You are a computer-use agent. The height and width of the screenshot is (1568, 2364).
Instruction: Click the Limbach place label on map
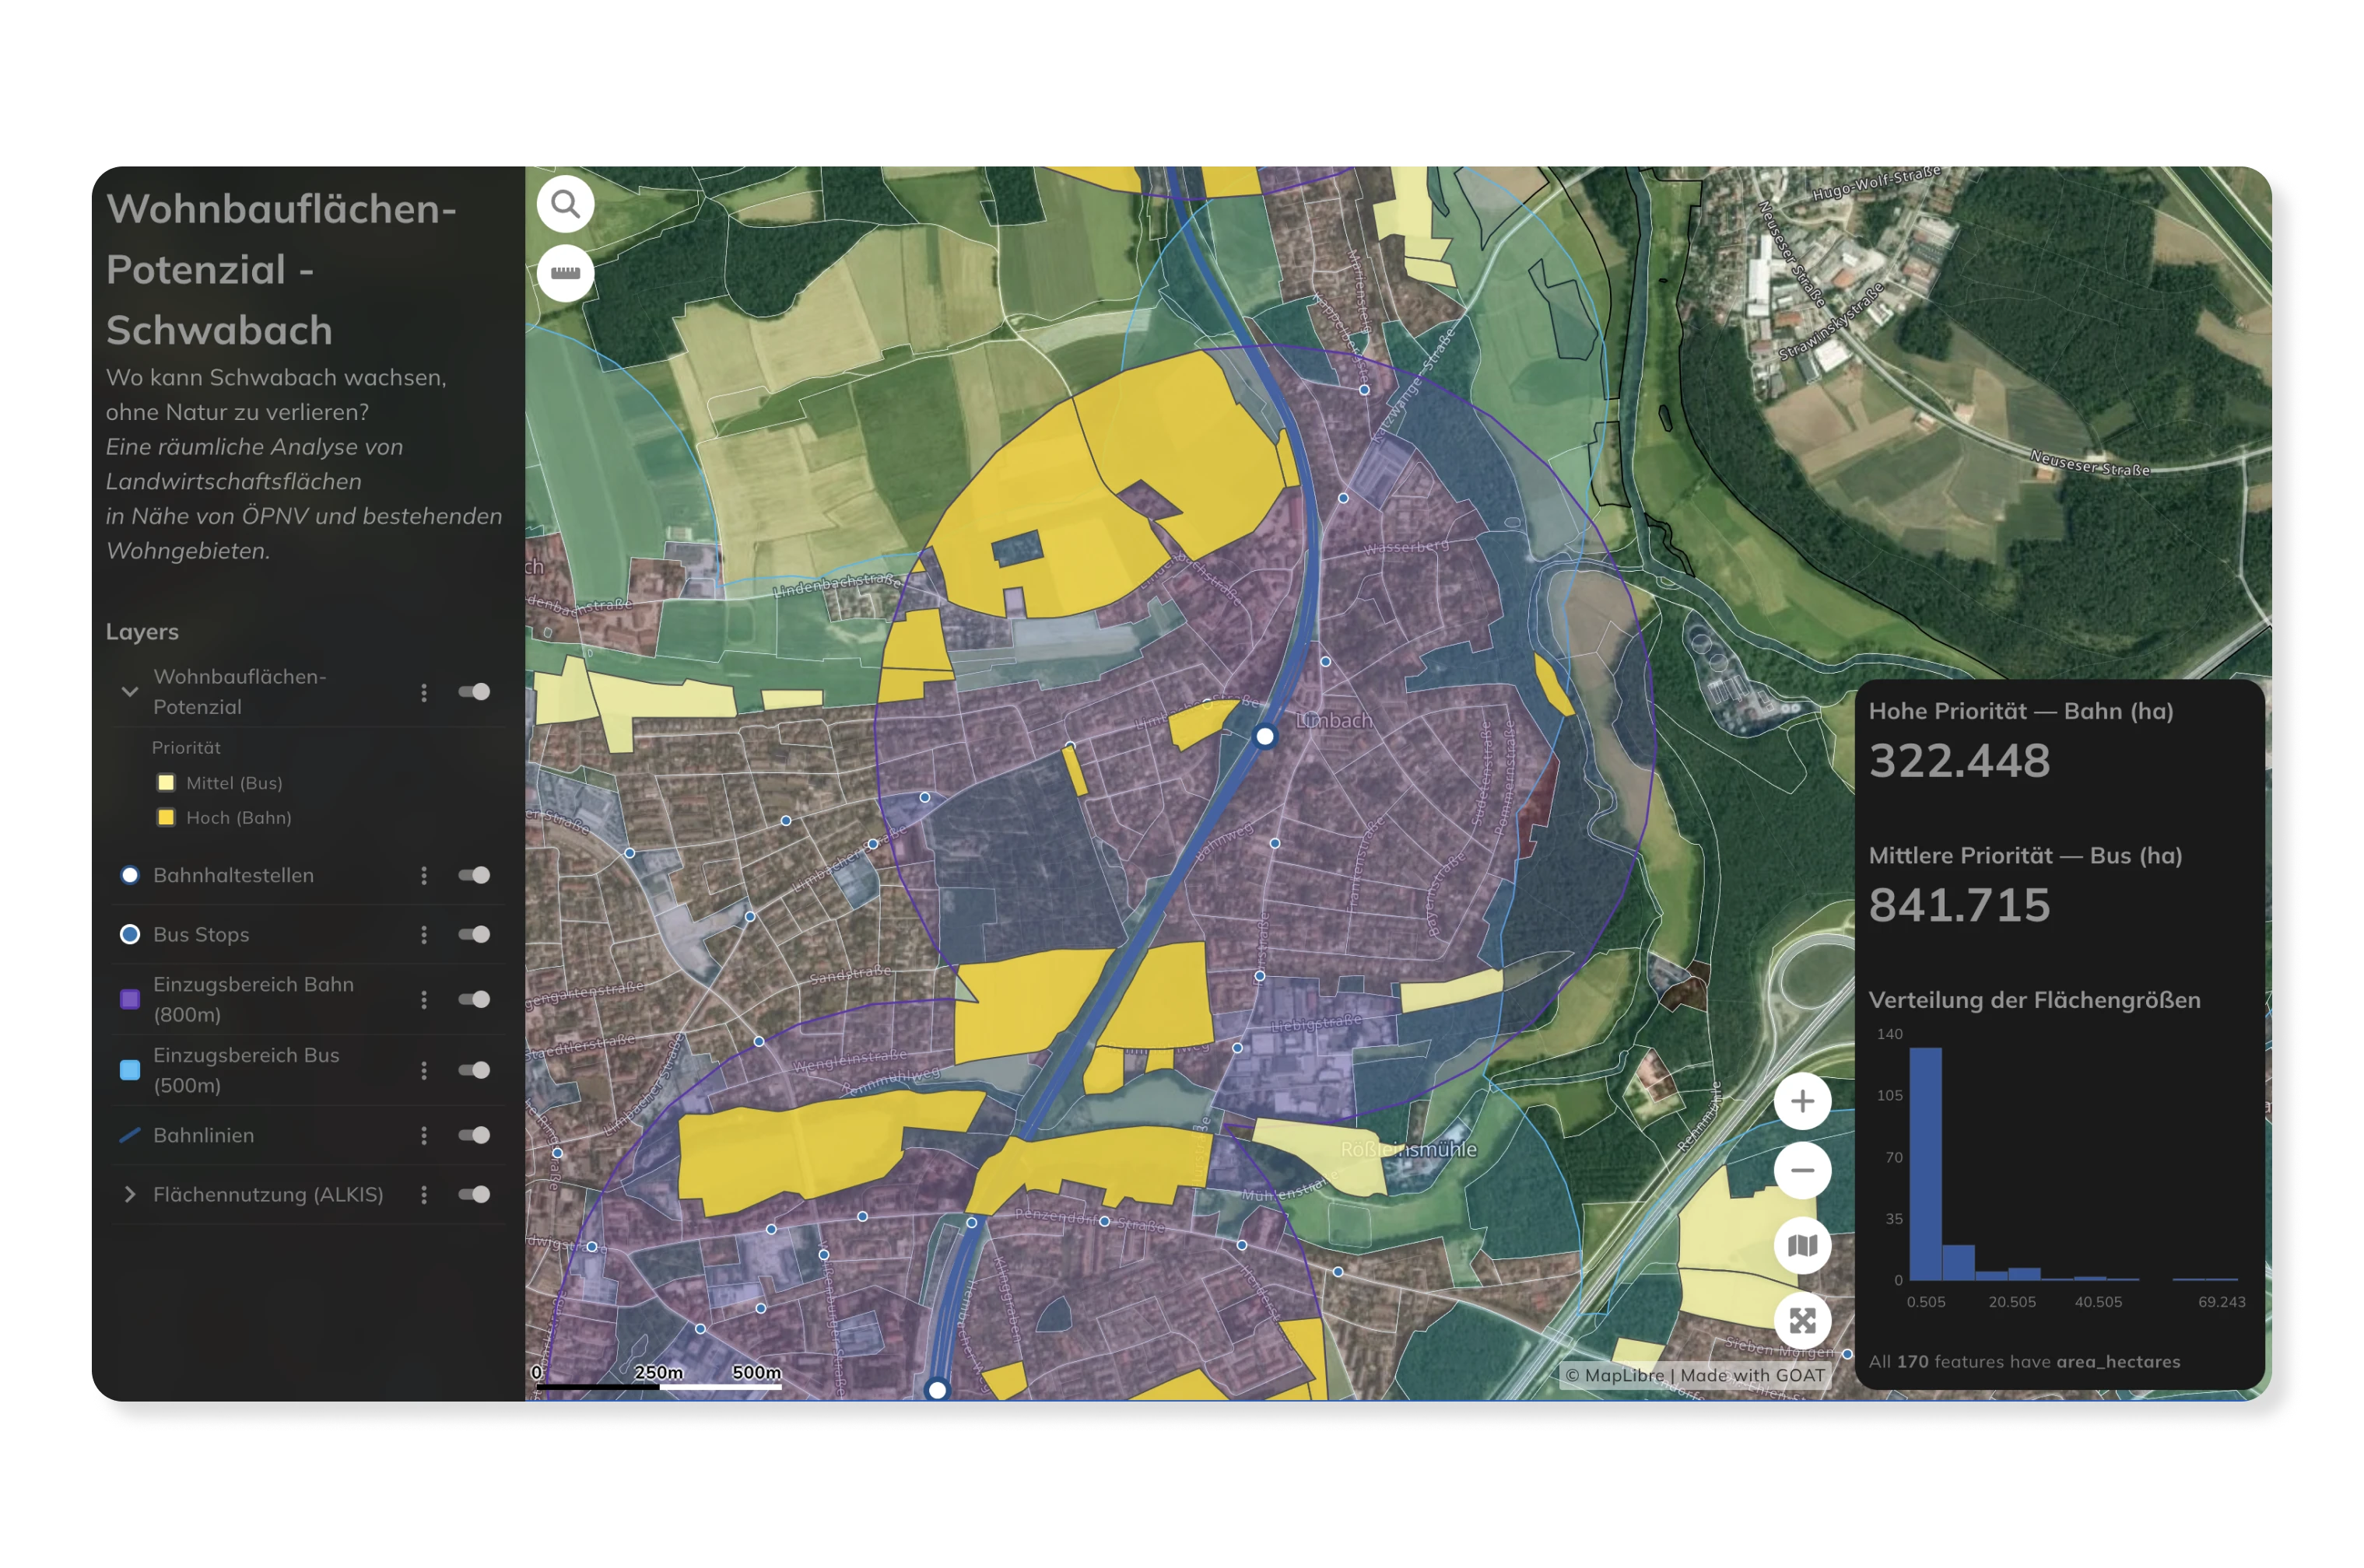(1334, 720)
